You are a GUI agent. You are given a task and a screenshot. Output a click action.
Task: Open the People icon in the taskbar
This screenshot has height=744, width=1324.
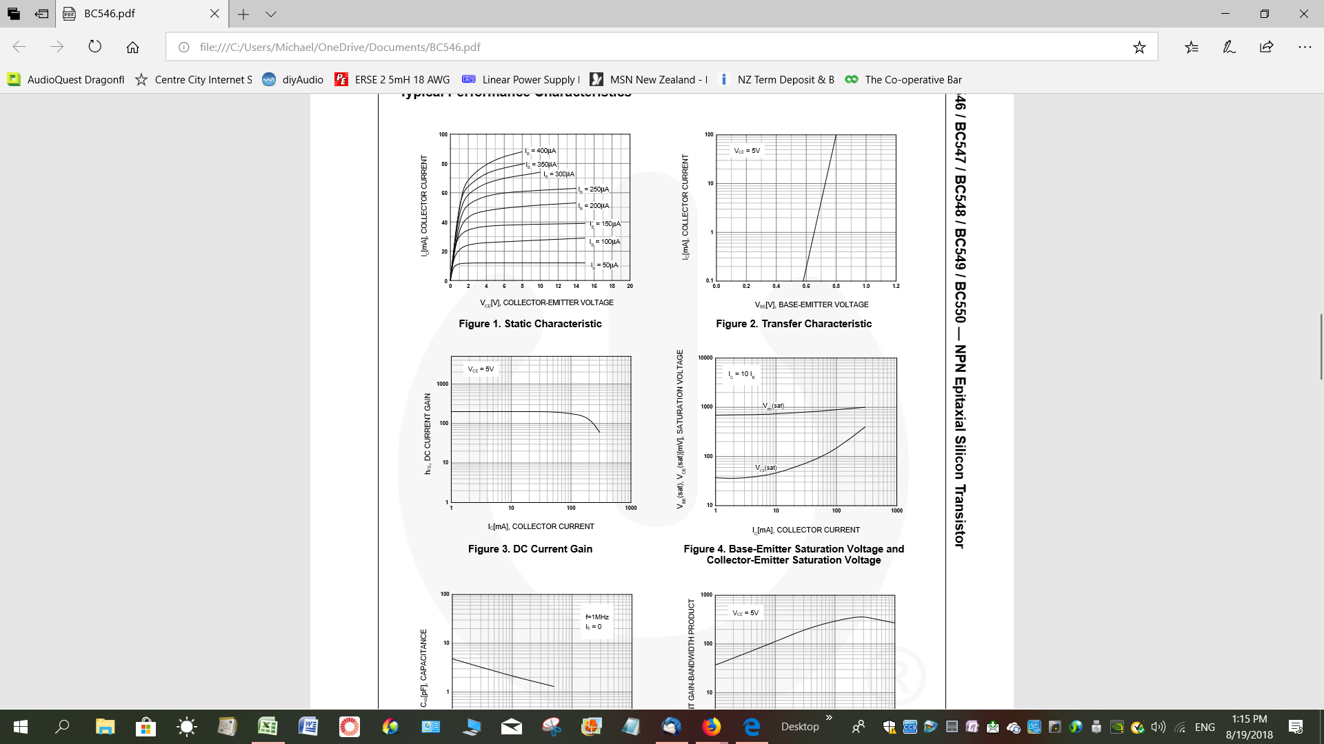[x=859, y=727]
